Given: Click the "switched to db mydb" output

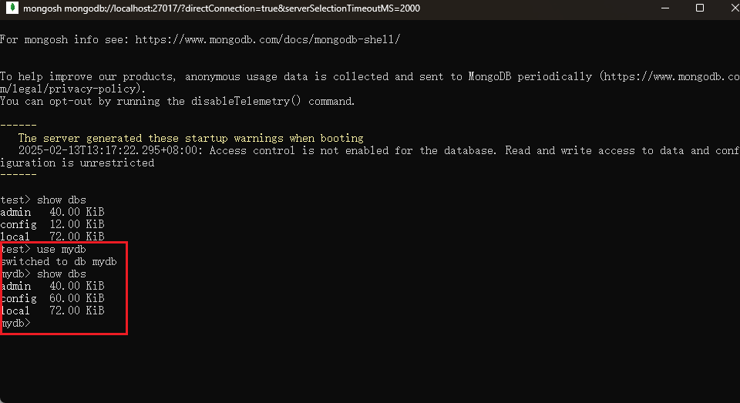Looking at the screenshot, I should tap(59, 262).
